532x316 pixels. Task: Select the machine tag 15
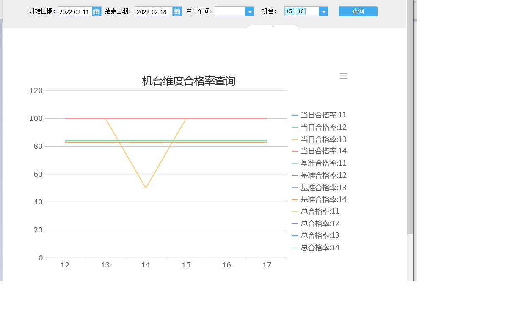tap(289, 11)
